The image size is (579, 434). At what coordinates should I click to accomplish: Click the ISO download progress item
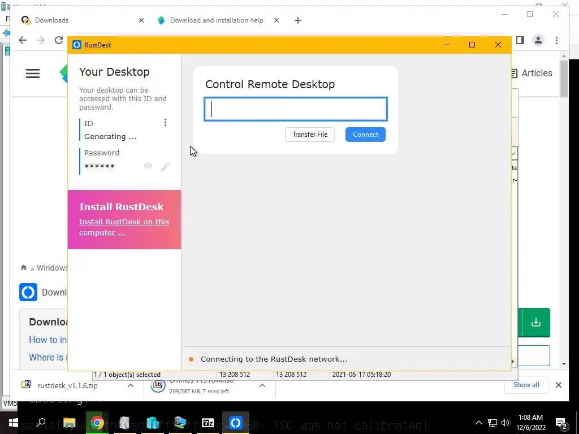[205, 386]
